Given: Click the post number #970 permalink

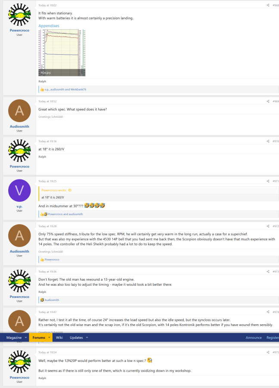Looking at the screenshot, I should (276, 141).
